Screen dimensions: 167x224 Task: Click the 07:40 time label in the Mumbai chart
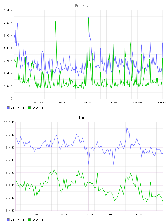coord(64,215)
